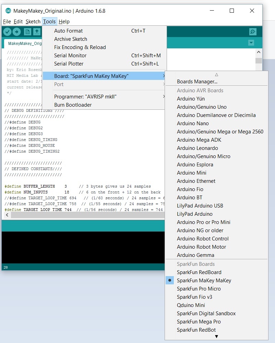Image resolution: width=275 pixels, height=343 pixels.
Task: Select the SparkFun MaKey MaKey radio button
Action: click(x=170, y=280)
